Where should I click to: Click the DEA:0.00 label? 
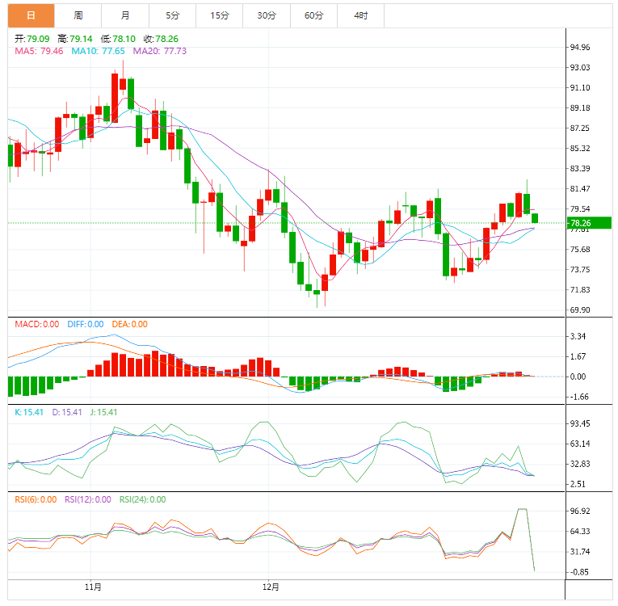(130, 324)
